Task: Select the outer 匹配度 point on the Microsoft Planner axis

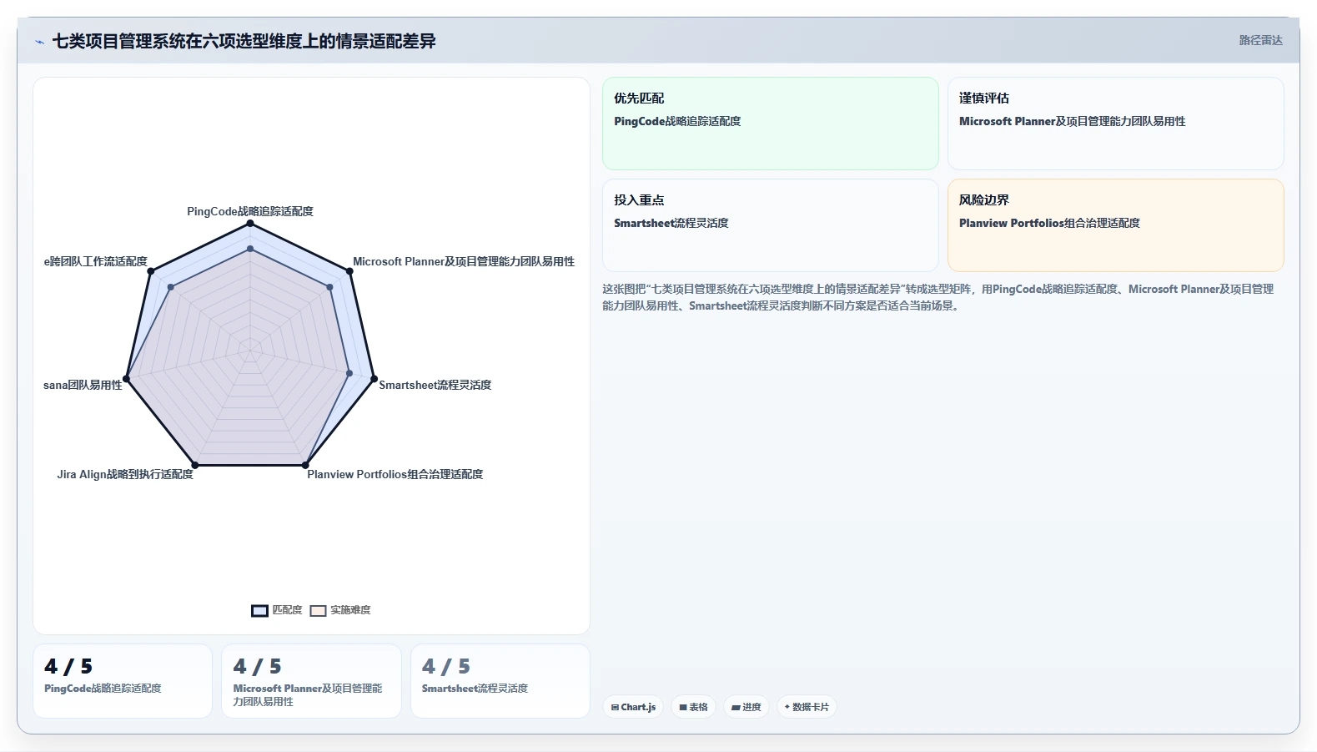Action: click(x=349, y=270)
